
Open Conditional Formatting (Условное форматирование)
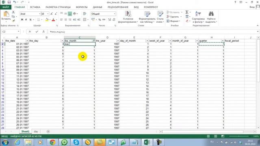click(x=128, y=17)
